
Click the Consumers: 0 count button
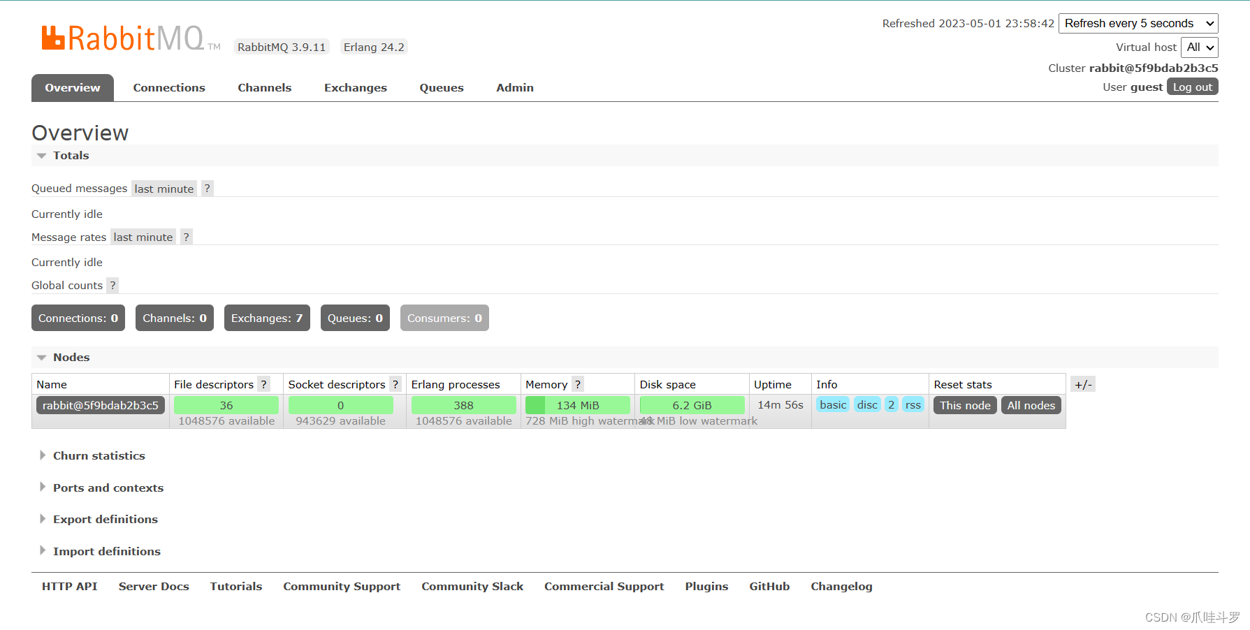point(444,318)
